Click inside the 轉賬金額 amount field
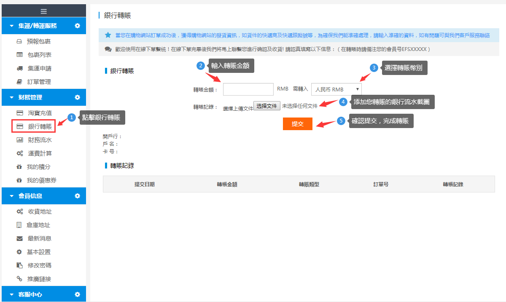506x302 pixels. (x=248, y=89)
